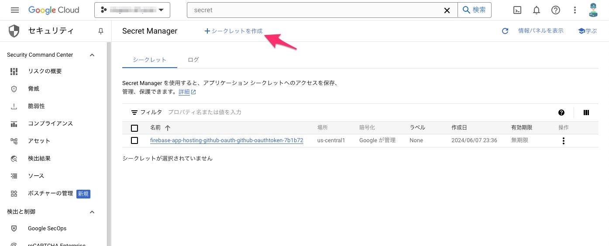Click the ソース list icon
Viewport: 609px width, 246px height.
(x=14, y=176)
